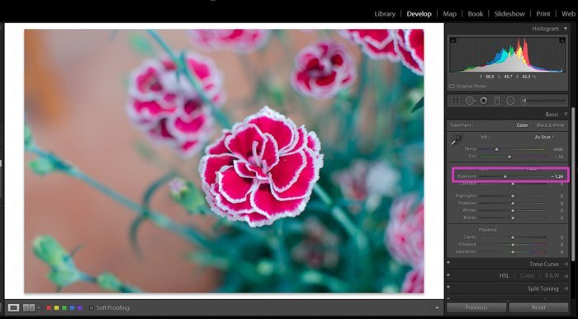Enable the Soft Proofing checkbox
Screen dimensions: 578x319
[92, 308]
